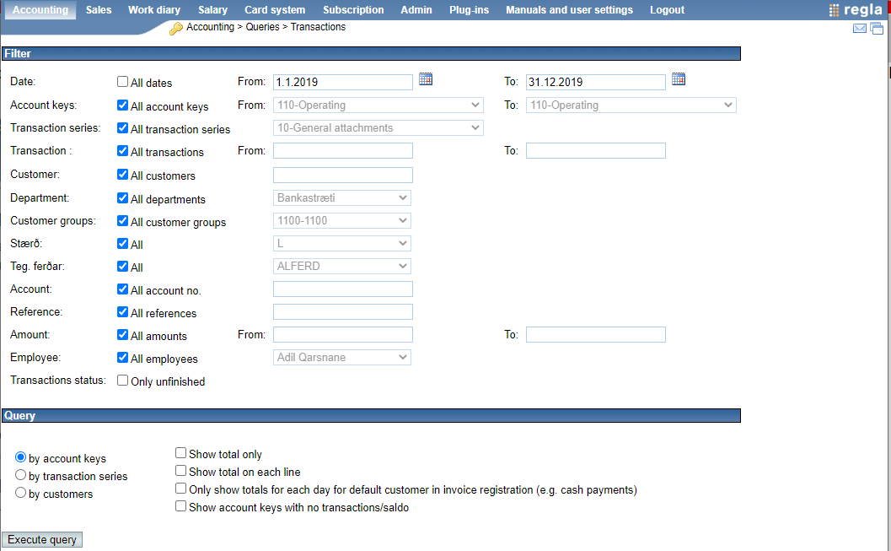This screenshot has width=891, height=551.
Task: Enable the All dates checkbox
Action: point(123,82)
